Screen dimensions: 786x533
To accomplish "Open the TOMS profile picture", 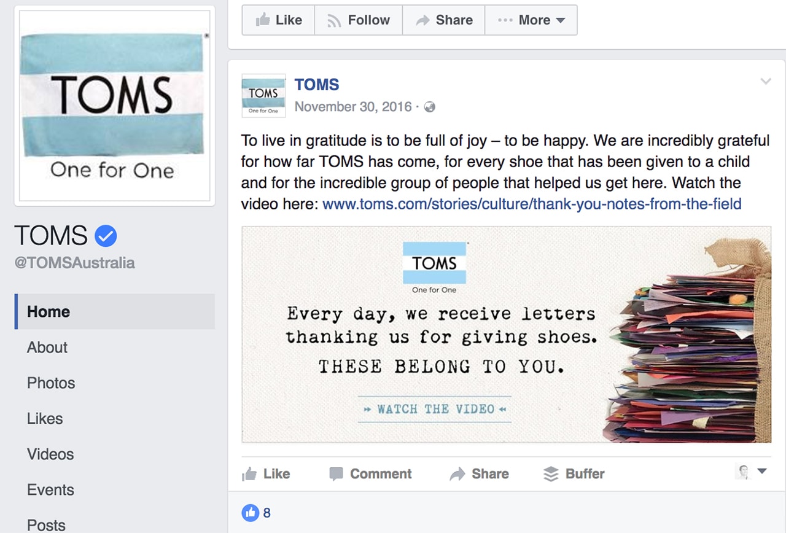I will (114, 106).
